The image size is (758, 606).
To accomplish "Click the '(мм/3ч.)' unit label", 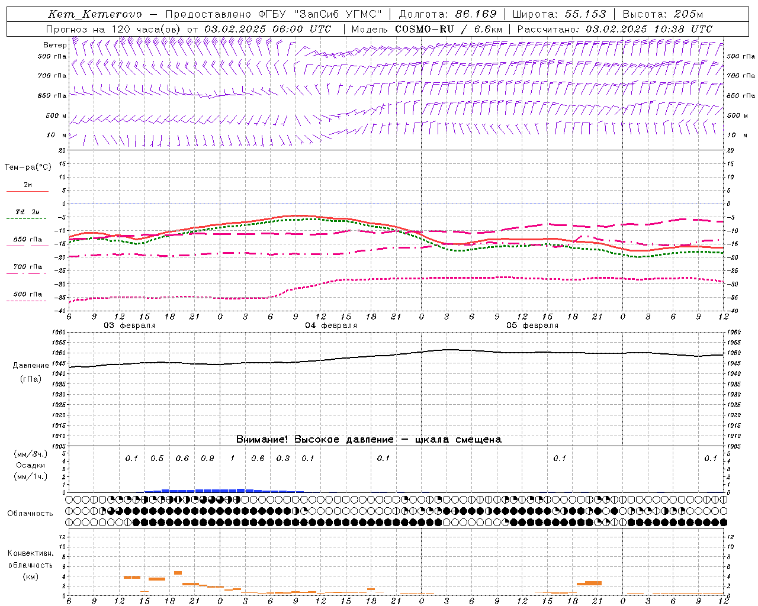I will [31, 454].
